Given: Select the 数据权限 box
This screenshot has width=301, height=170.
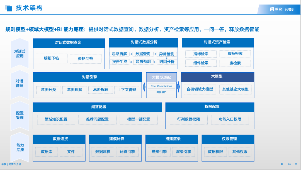Looking at the screenshot, I should coord(215,152).
